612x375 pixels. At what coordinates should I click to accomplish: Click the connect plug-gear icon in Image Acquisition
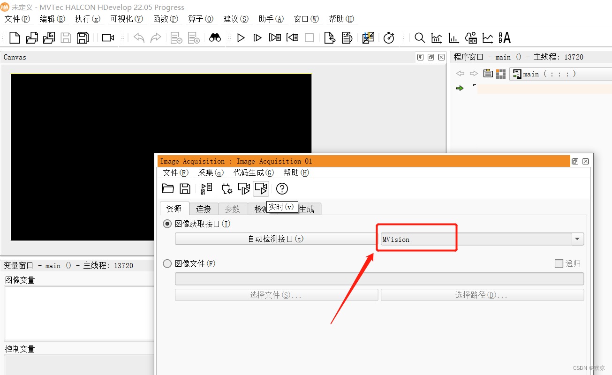[x=227, y=188]
